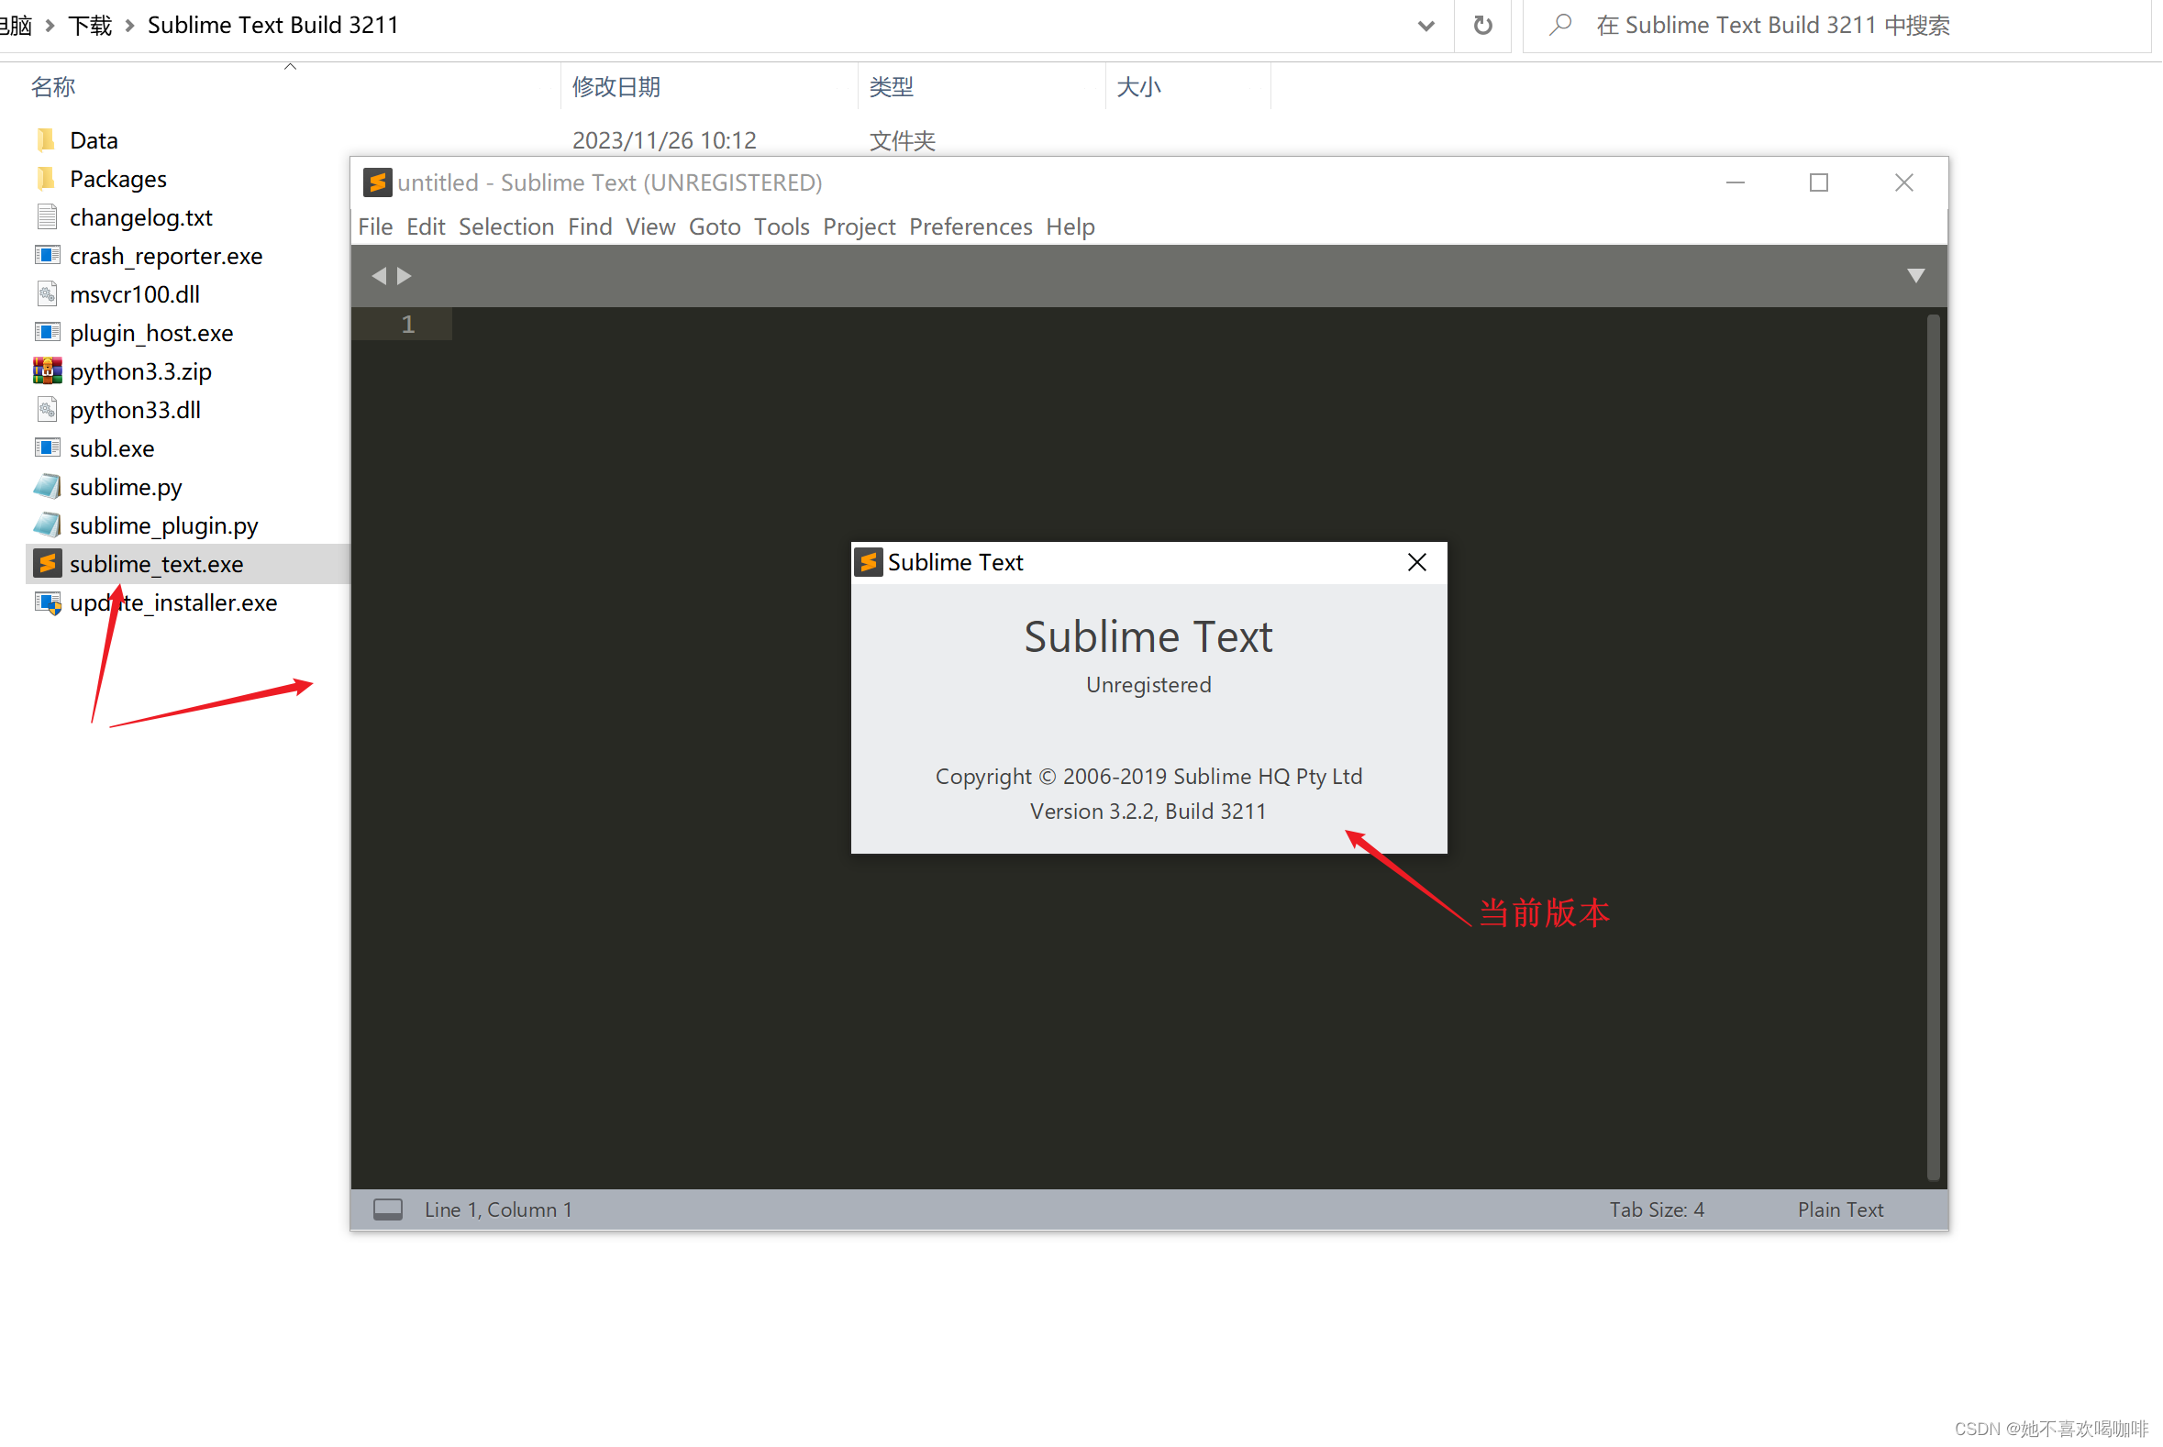Open the Preferences menu

[971, 226]
